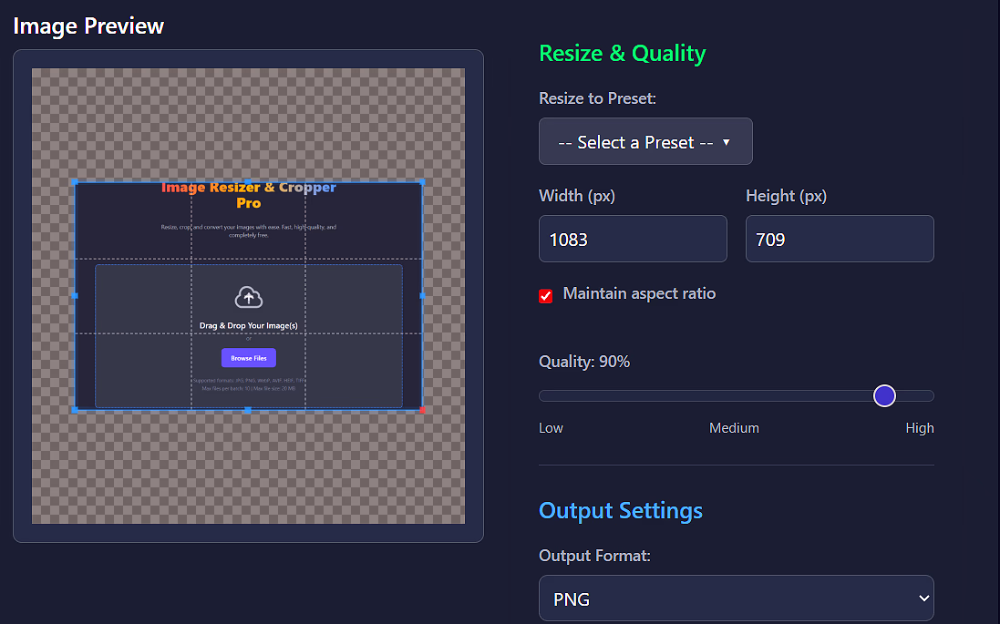Click the right-edge crop handle

click(421, 296)
